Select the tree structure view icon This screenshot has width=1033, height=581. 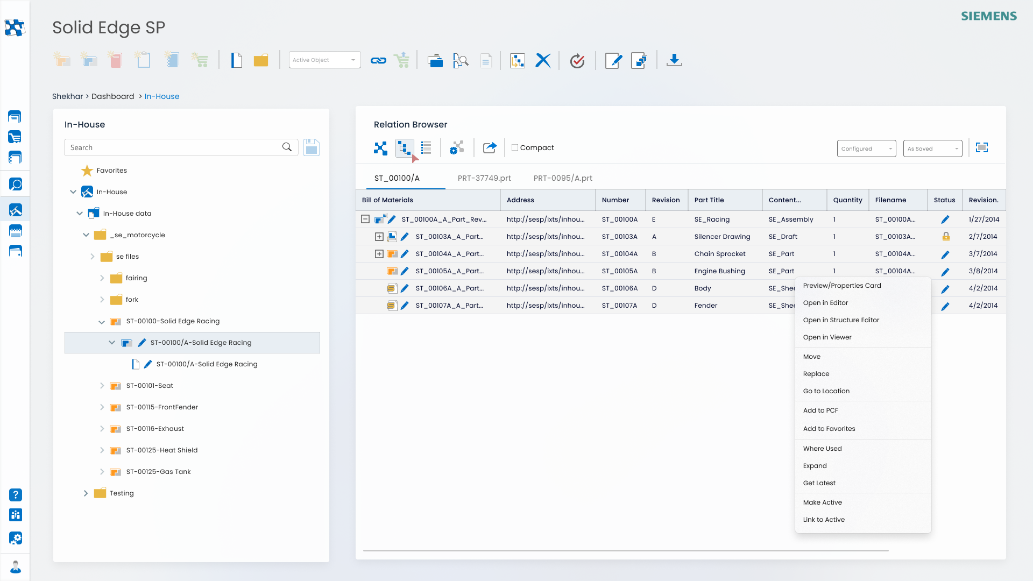coord(405,148)
